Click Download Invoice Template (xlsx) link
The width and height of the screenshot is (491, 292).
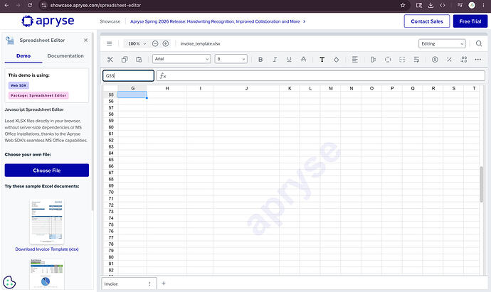coord(47,249)
